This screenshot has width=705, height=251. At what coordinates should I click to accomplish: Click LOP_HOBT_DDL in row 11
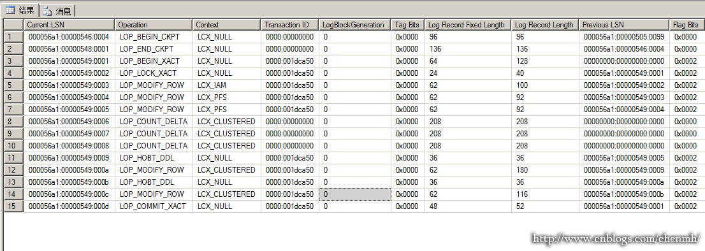pyautogui.click(x=154, y=158)
